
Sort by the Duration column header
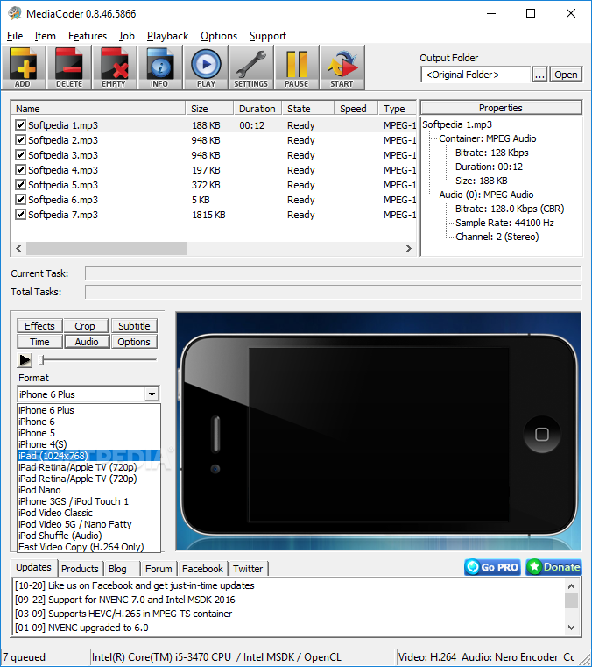click(257, 109)
